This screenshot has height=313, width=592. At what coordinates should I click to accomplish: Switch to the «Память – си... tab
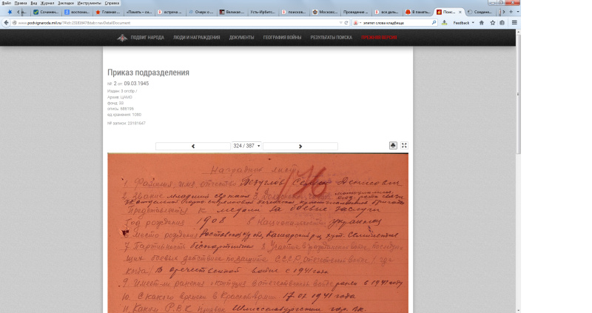tap(138, 12)
